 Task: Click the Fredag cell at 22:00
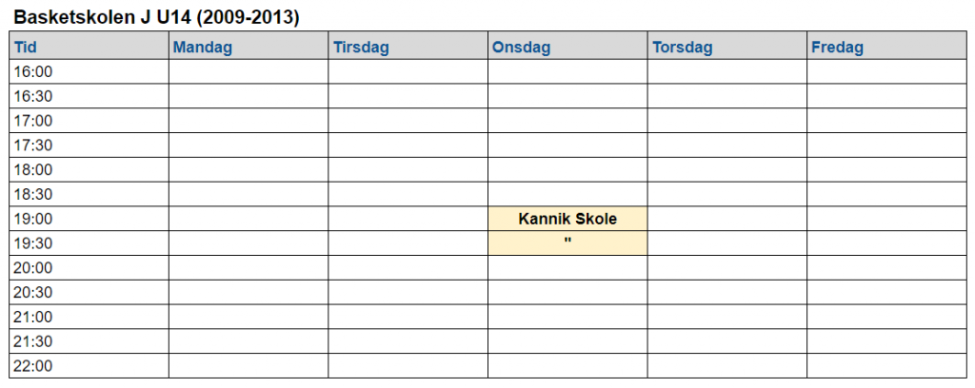(x=886, y=365)
